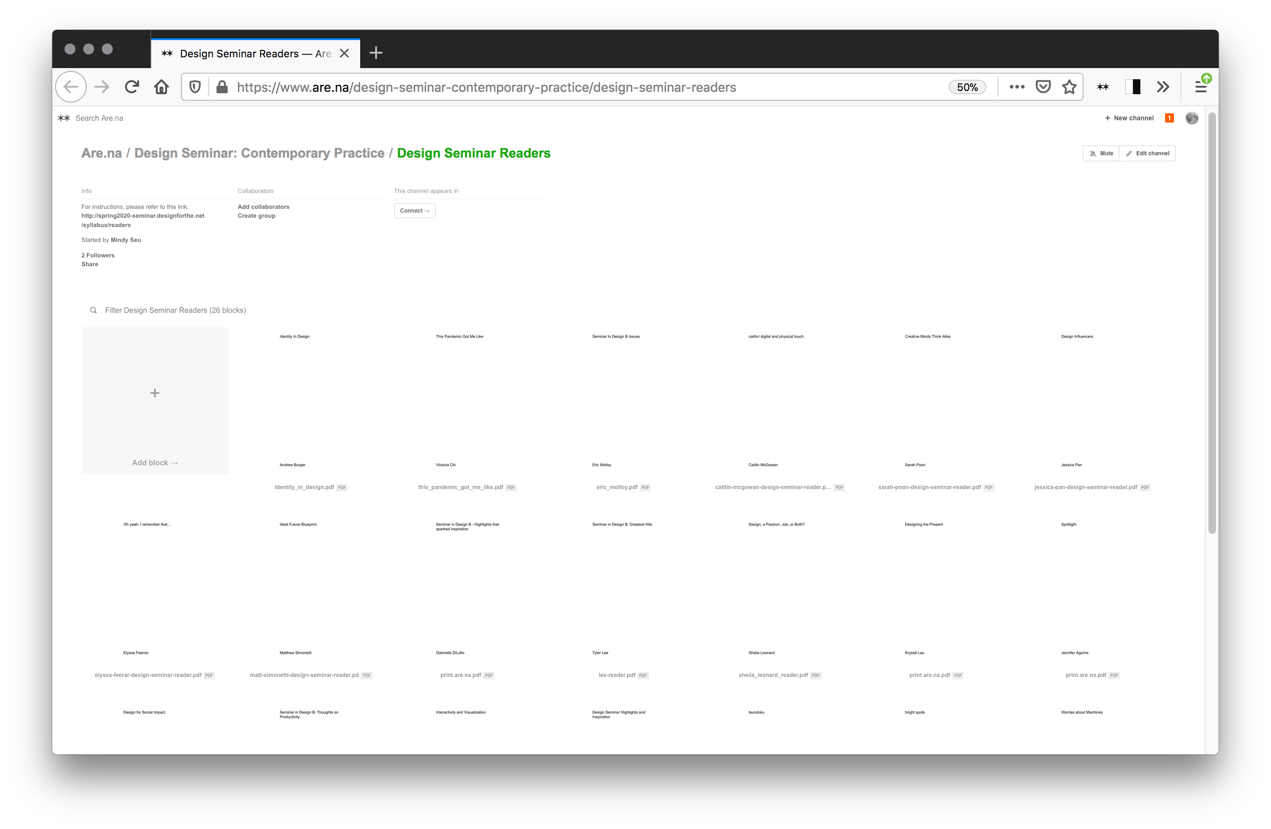Bookmark this page with the star
Viewport: 1271px width, 829px height.
tap(1069, 87)
